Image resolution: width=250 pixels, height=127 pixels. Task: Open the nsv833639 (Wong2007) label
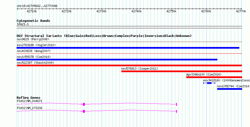34,51
